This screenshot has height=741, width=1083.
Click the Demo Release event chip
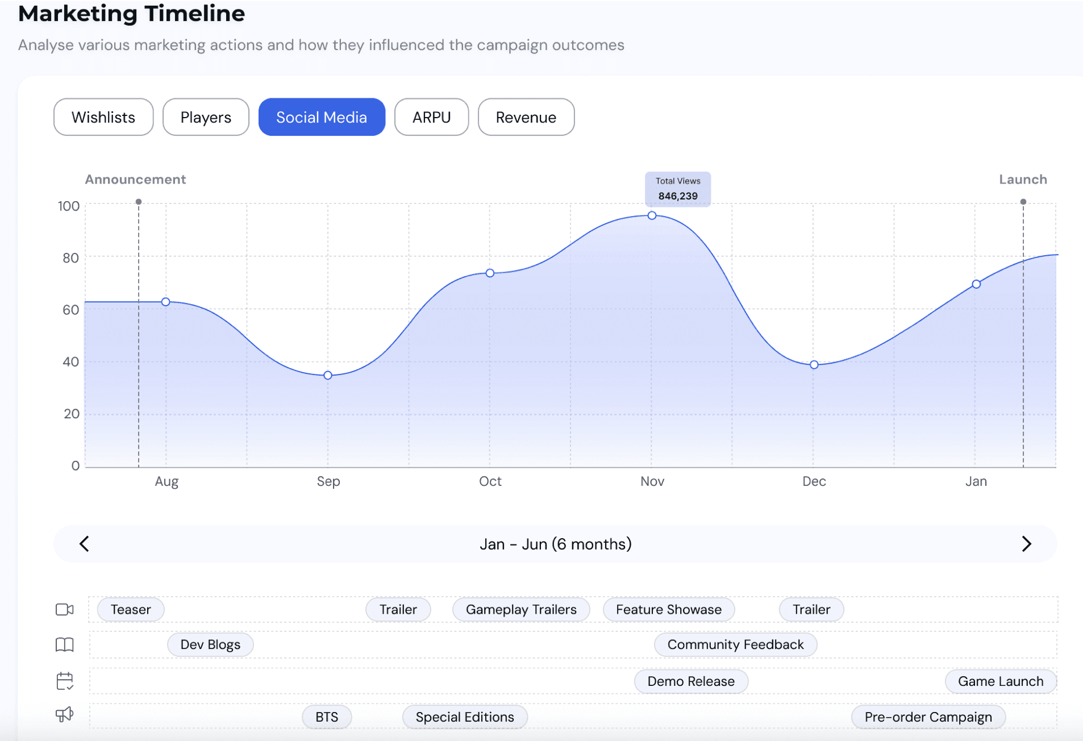point(691,681)
